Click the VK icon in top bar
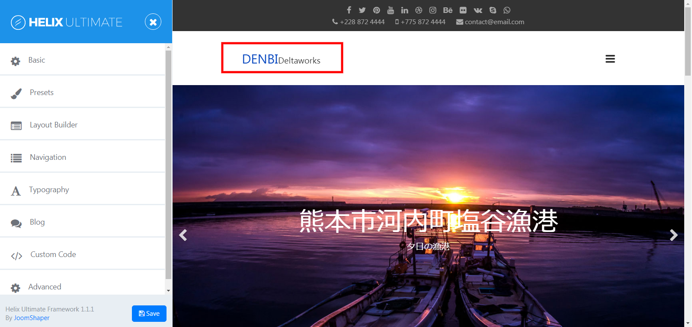 click(x=478, y=10)
